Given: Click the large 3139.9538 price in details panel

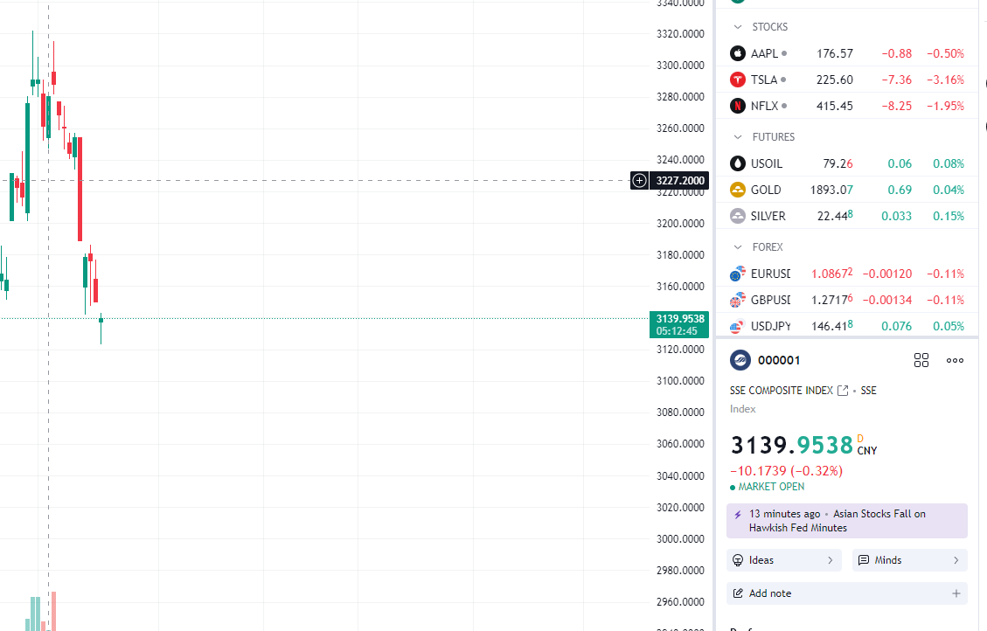Looking at the screenshot, I should point(792,446).
